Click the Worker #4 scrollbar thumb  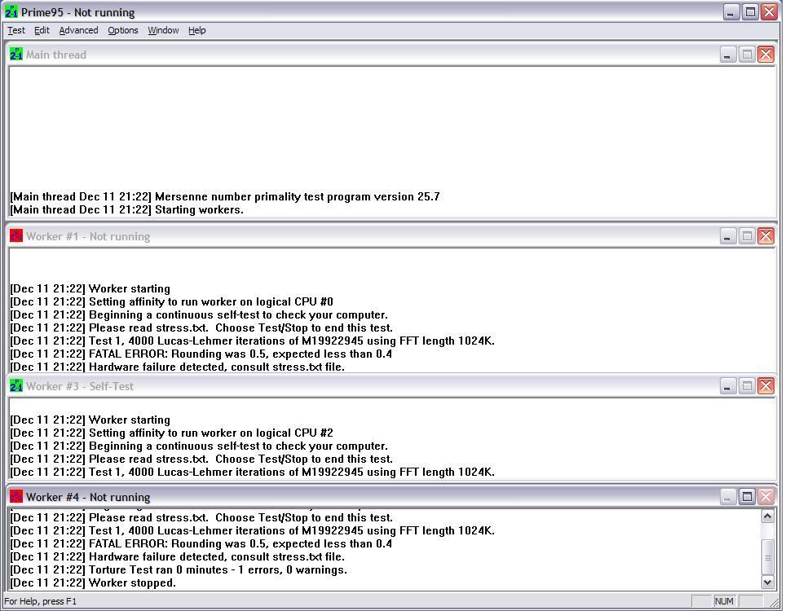[767, 558]
